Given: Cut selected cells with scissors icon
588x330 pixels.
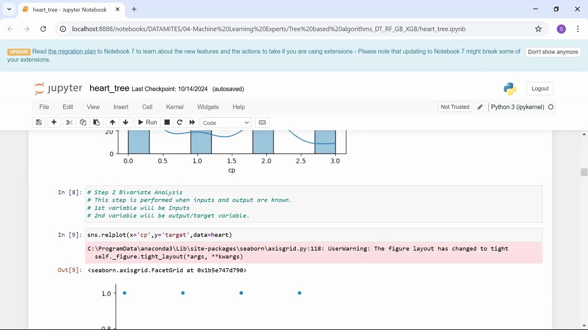Looking at the screenshot, I should [69, 122].
